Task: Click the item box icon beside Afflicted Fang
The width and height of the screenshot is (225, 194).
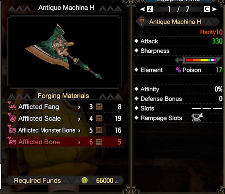Action: (99, 107)
